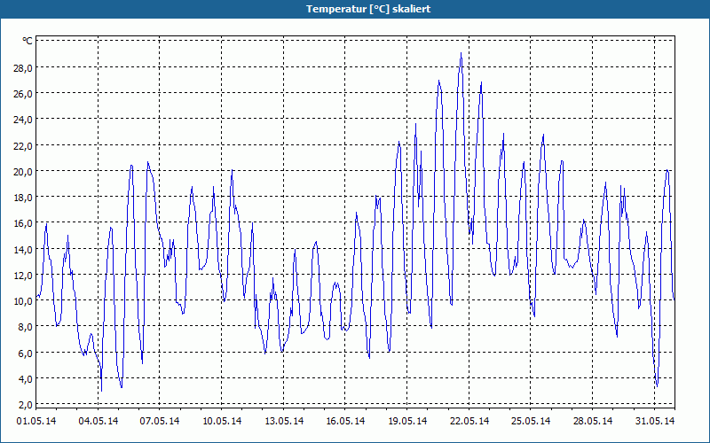Click the 16.05.14 date label
Image resolution: width=710 pixels, height=443 pixels.
(x=345, y=421)
